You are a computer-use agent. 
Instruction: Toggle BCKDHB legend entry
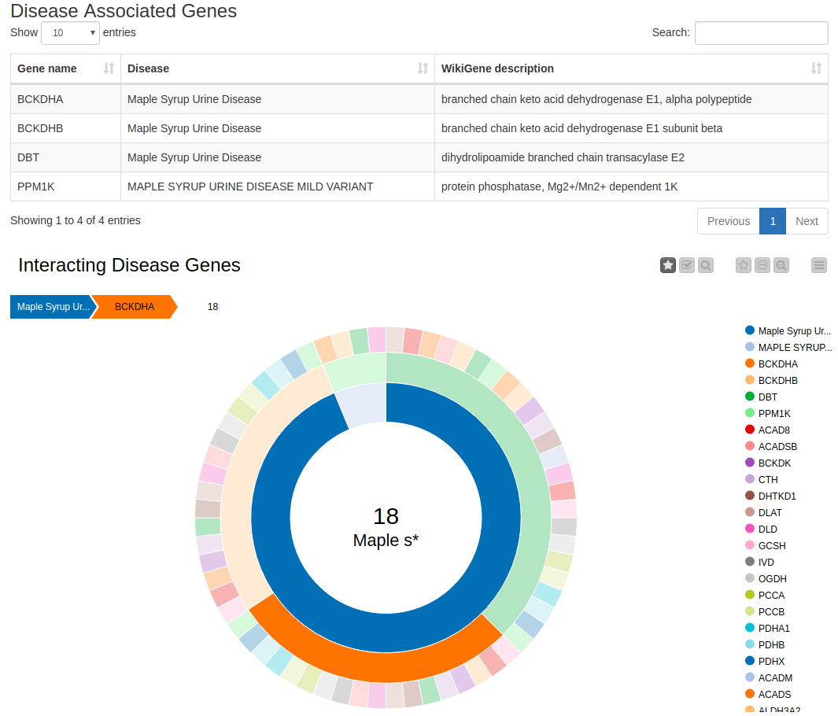772,381
